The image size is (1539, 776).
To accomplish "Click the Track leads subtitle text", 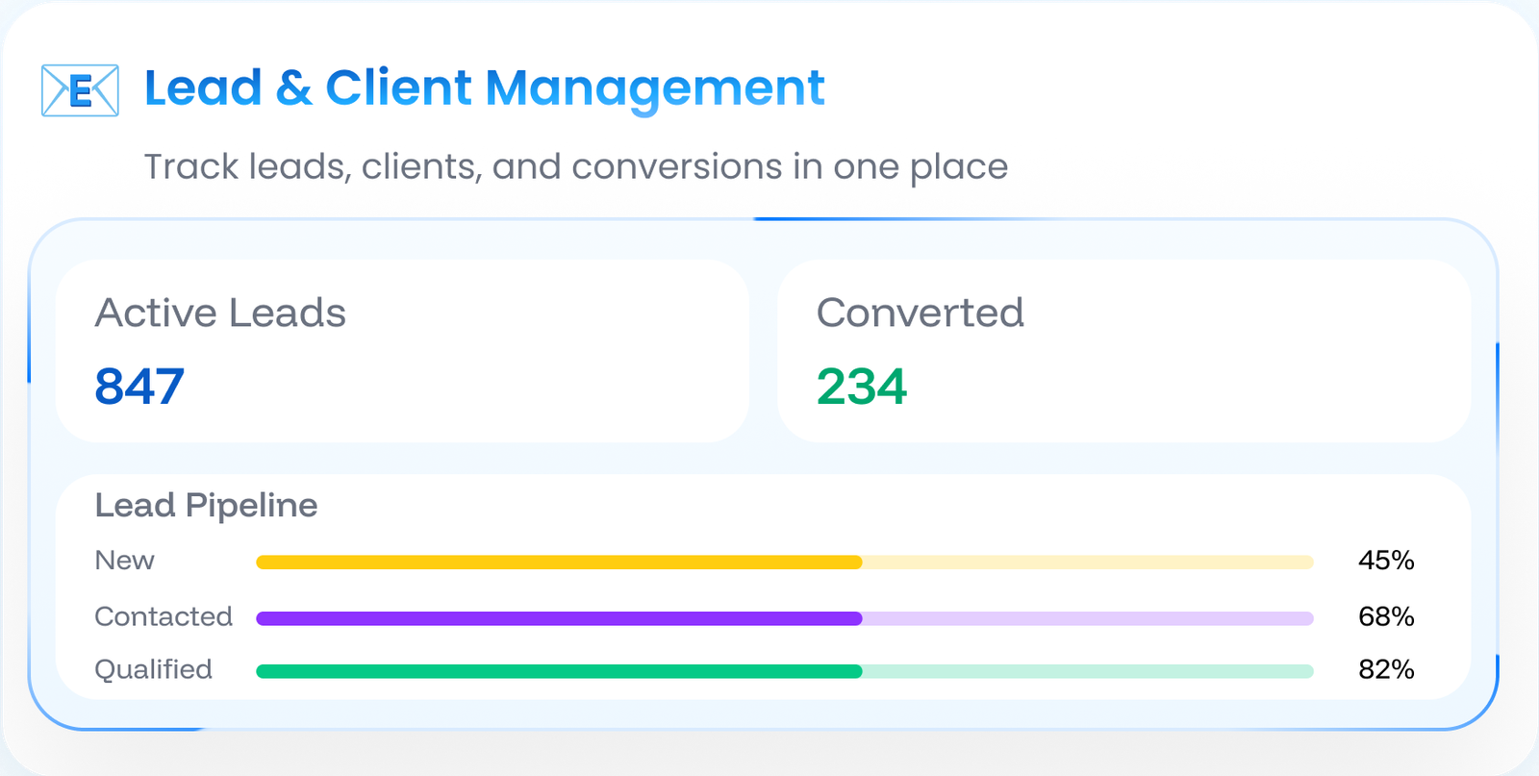I will [x=575, y=167].
